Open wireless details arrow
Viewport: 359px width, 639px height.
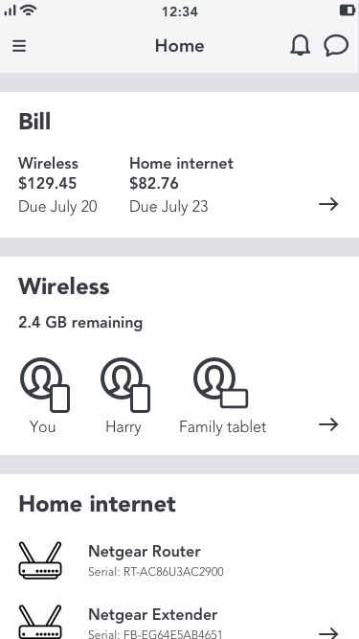328,424
